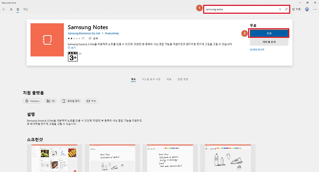The height and width of the screenshot is (172, 319).
Task: Click the Add to cart (카트에 추가) button
Action: (269, 42)
